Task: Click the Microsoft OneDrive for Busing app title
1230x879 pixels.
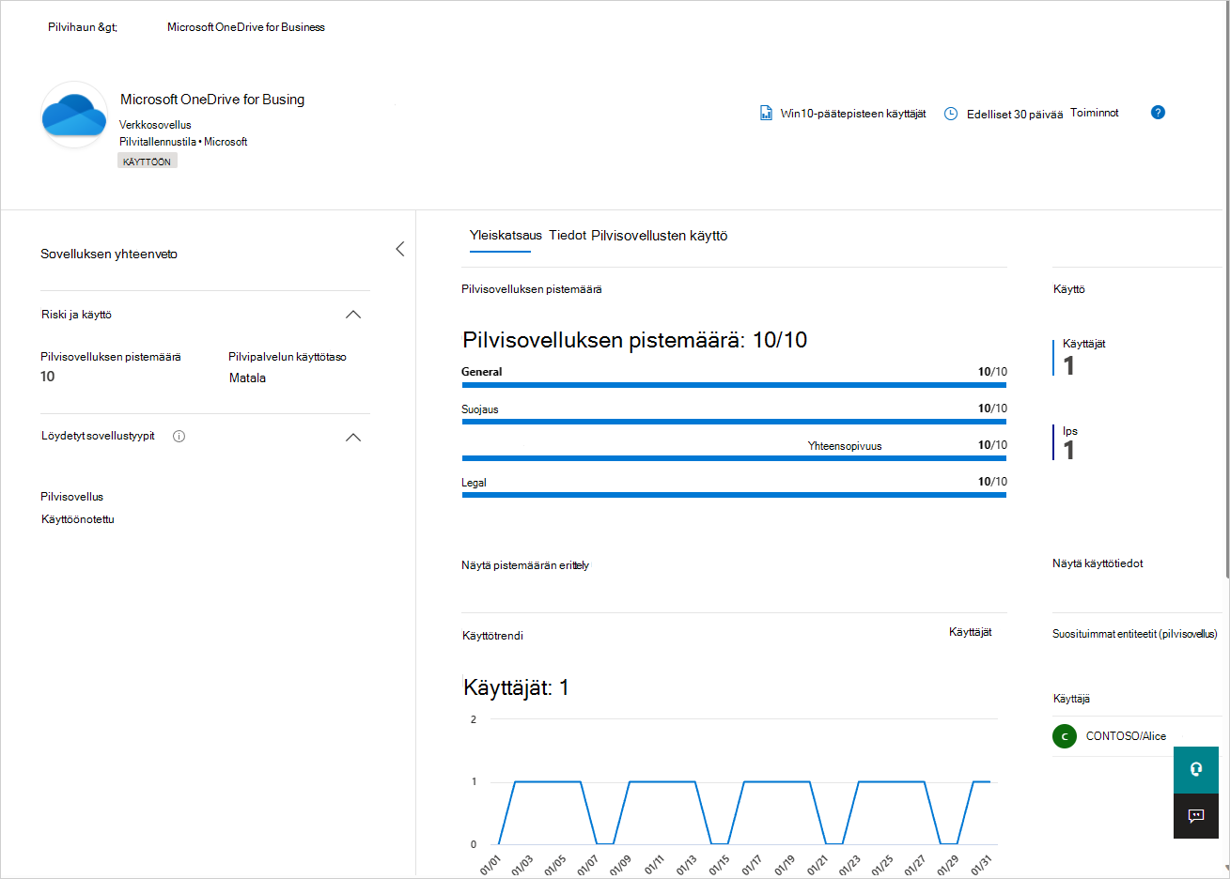Action: (212, 100)
